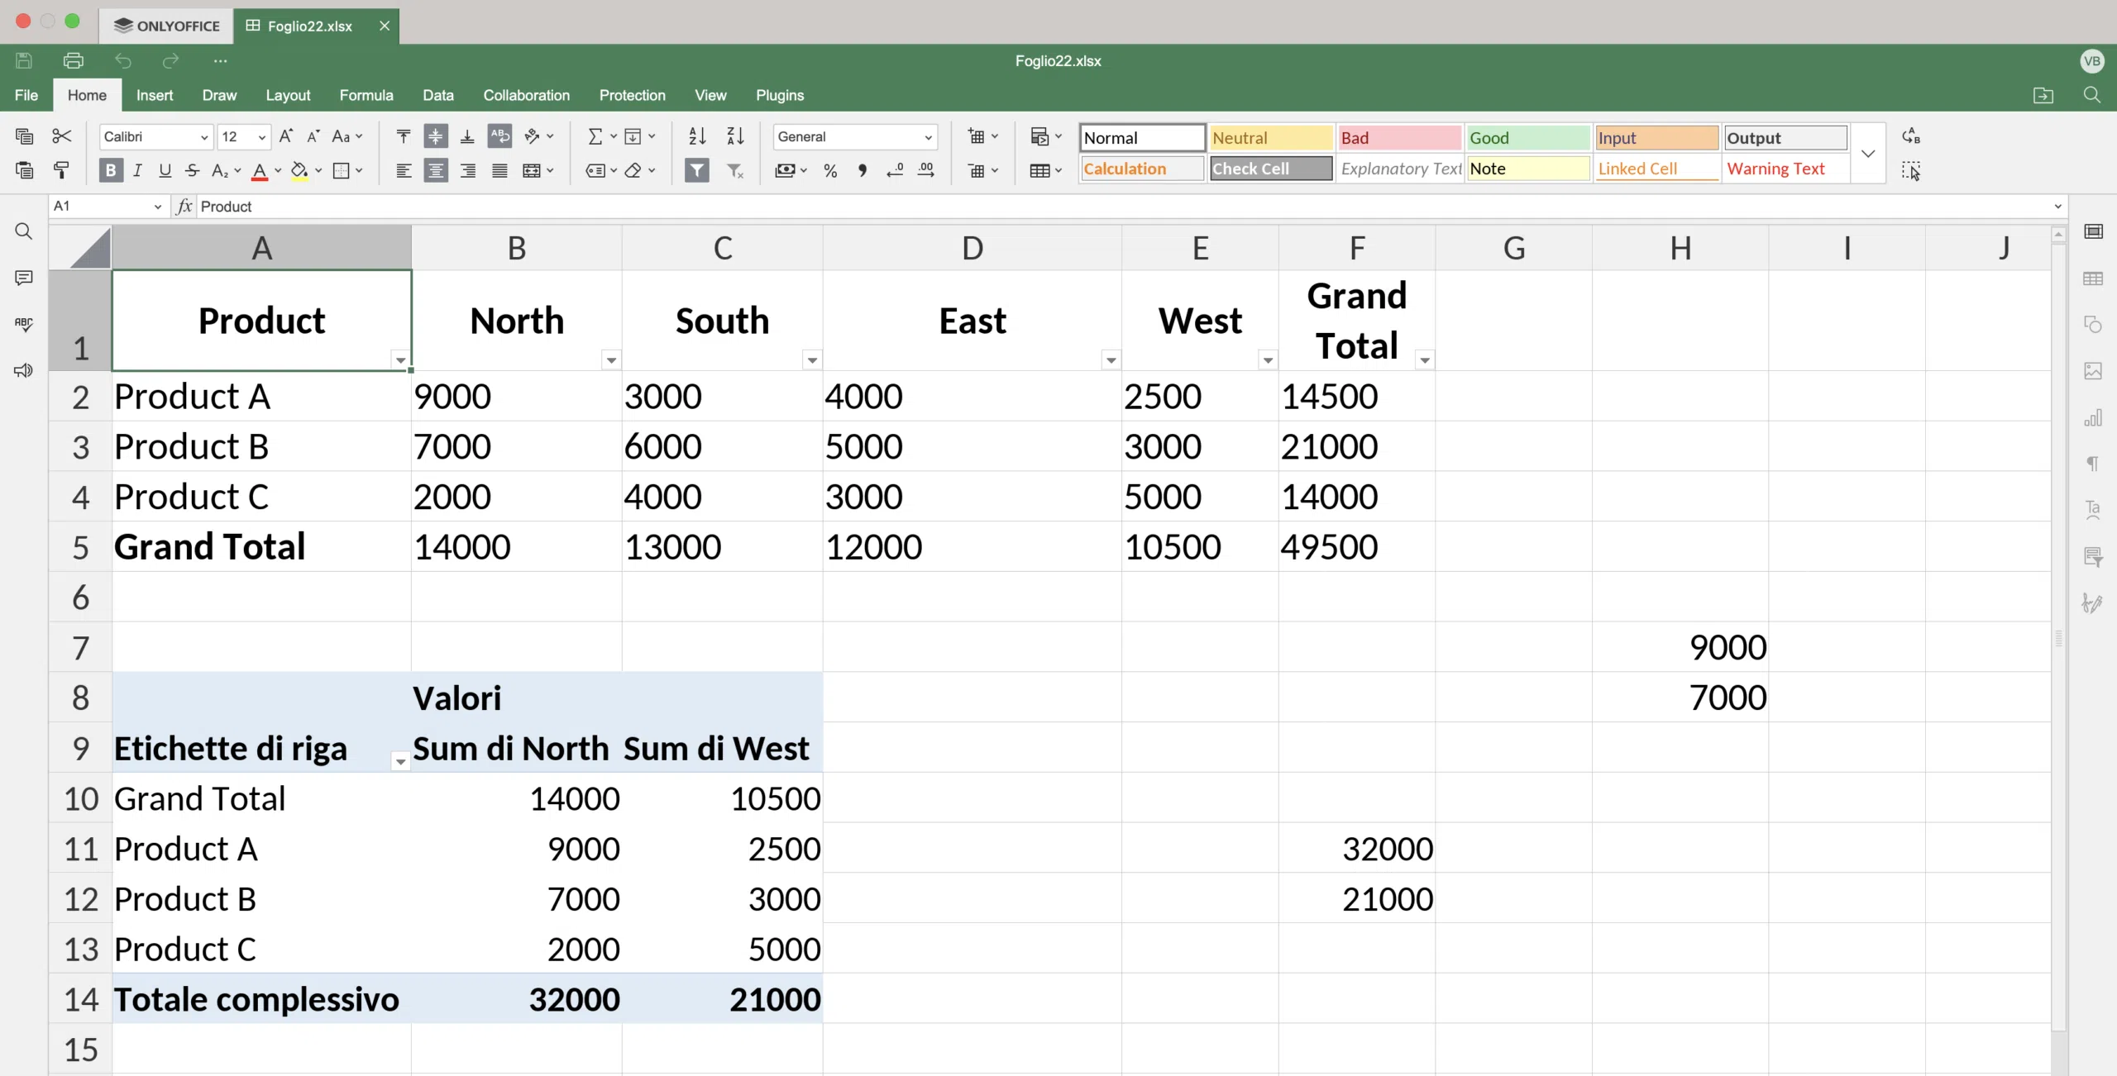This screenshot has height=1076, width=2117.
Task: Open the North column filter dropdown
Action: click(x=611, y=359)
